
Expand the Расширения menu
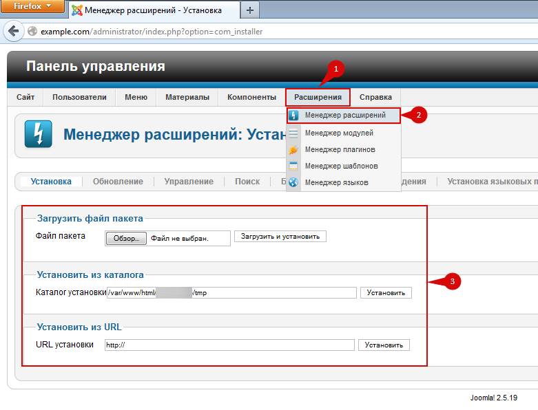point(318,97)
